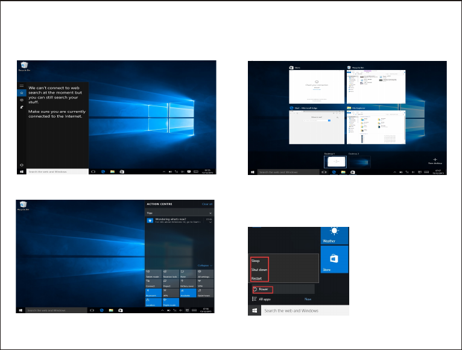Collapse the quick actions in Action Centre
This screenshot has width=462, height=350.
(x=205, y=266)
